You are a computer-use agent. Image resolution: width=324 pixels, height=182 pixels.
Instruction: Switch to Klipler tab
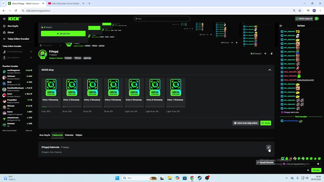pos(79,135)
